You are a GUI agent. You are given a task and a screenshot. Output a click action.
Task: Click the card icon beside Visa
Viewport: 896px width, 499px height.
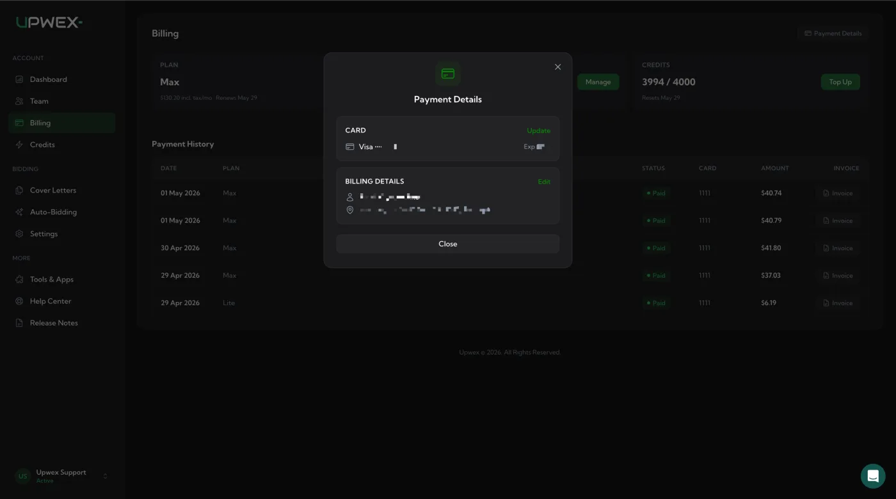tap(349, 147)
